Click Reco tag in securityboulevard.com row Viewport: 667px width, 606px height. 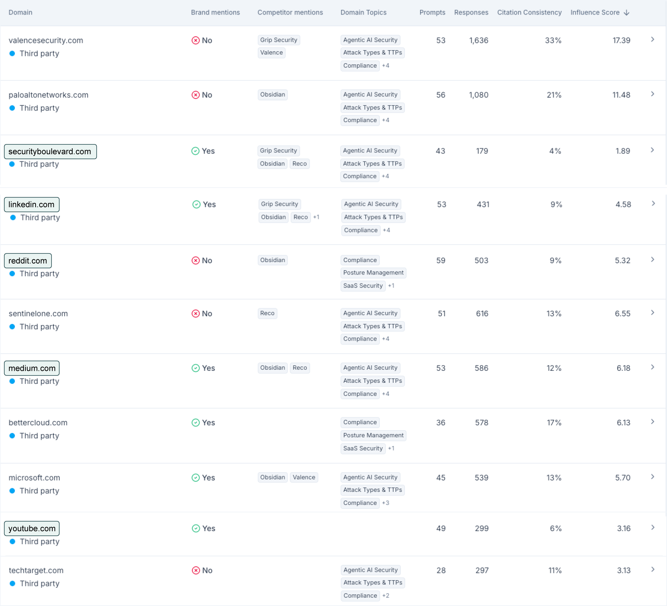300,164
